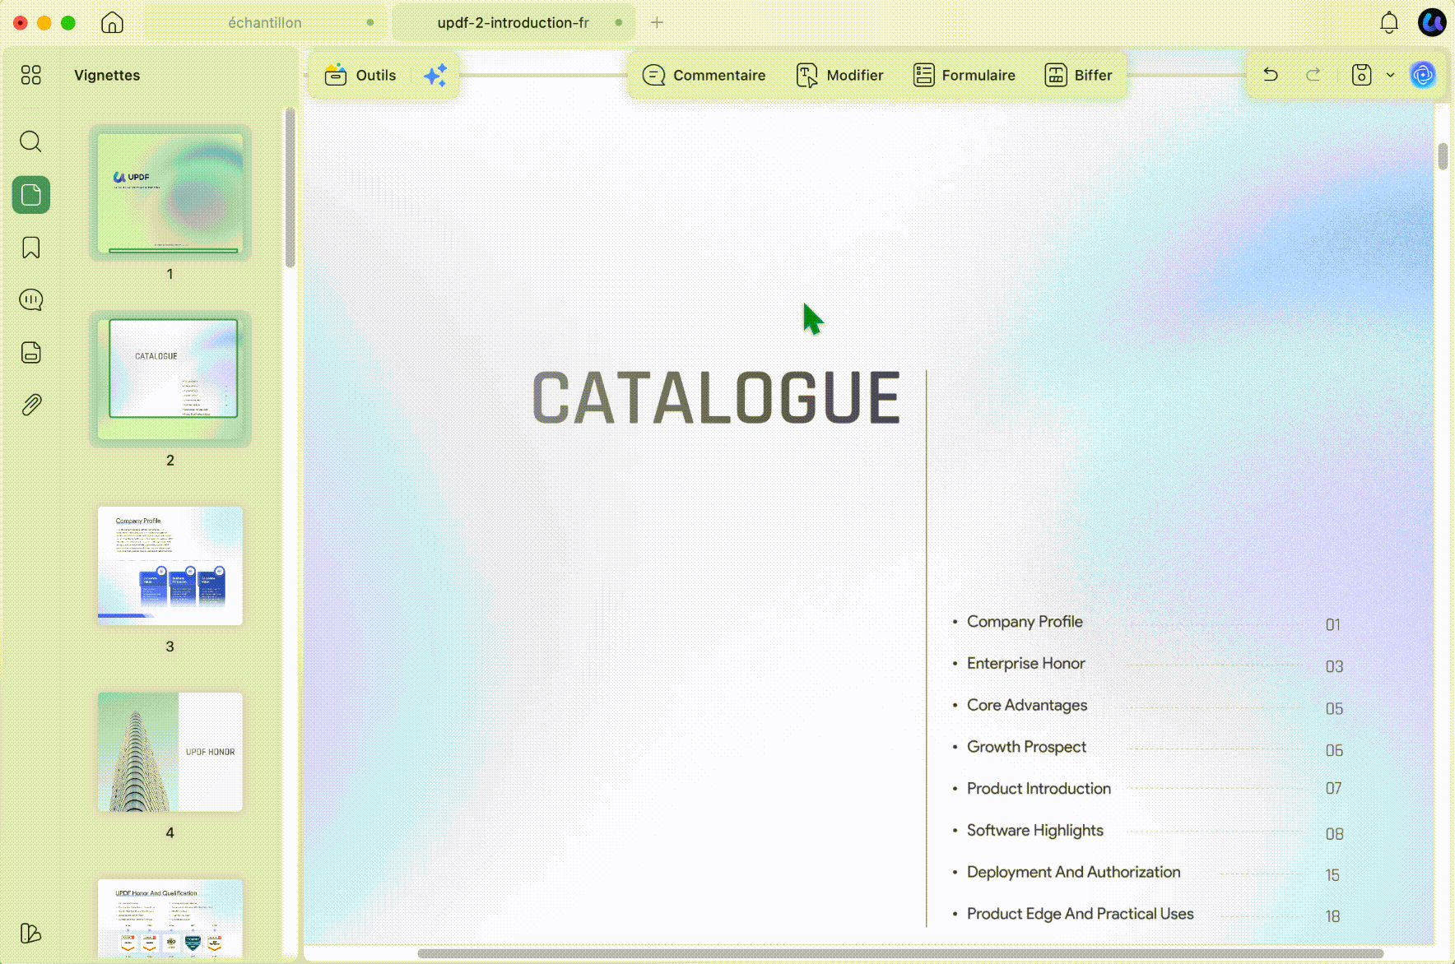The width and height of the screenshot is (1455, 964).
Task: Redo the last action
Action: (x=1313, y=75)
